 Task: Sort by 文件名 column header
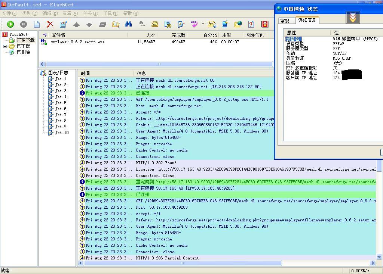pos(58,35)
